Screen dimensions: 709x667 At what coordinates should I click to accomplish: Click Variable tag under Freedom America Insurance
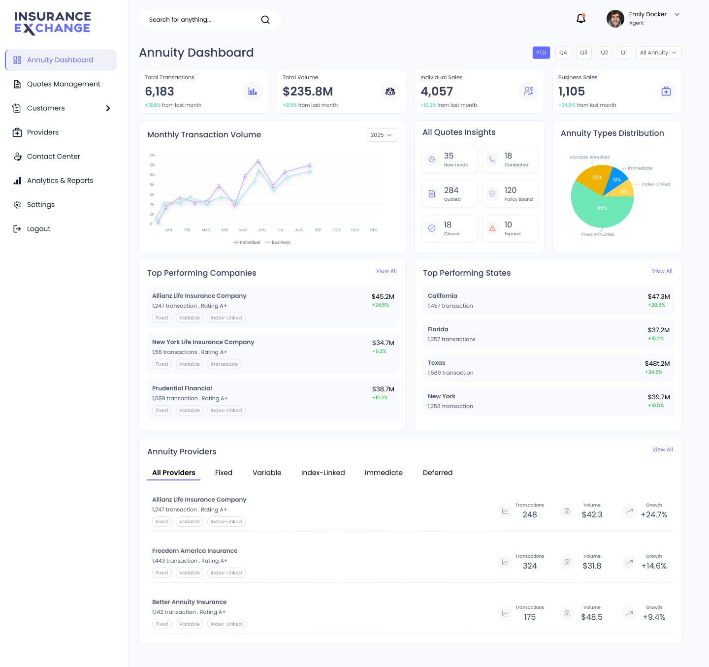(190, 573)
